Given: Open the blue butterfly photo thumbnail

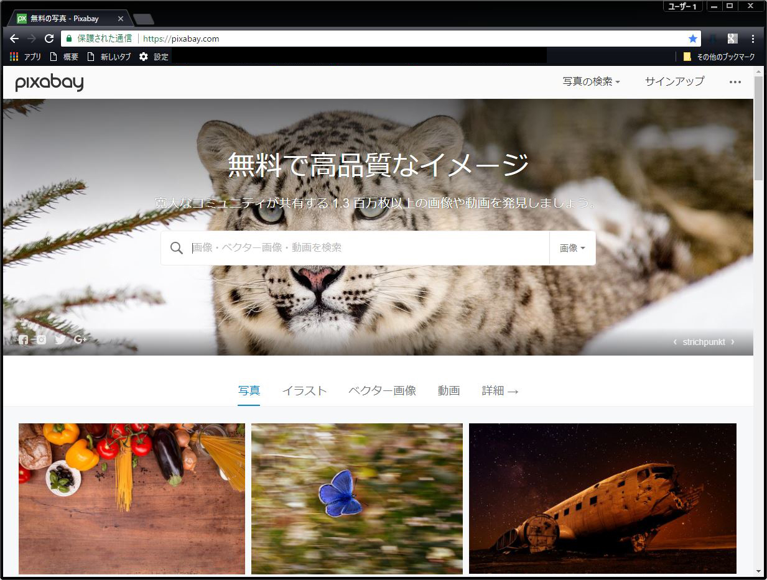Looking at the screenshot, I should [x=357, y=499].
